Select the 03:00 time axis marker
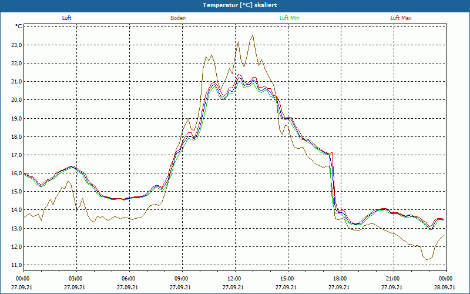Image resolution: width=470 pixels, height=294 pixels. (x=76, y=279)
